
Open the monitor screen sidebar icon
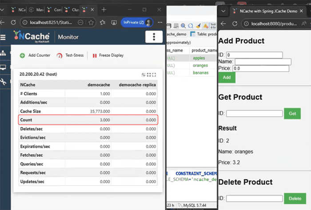pos(3,67)
